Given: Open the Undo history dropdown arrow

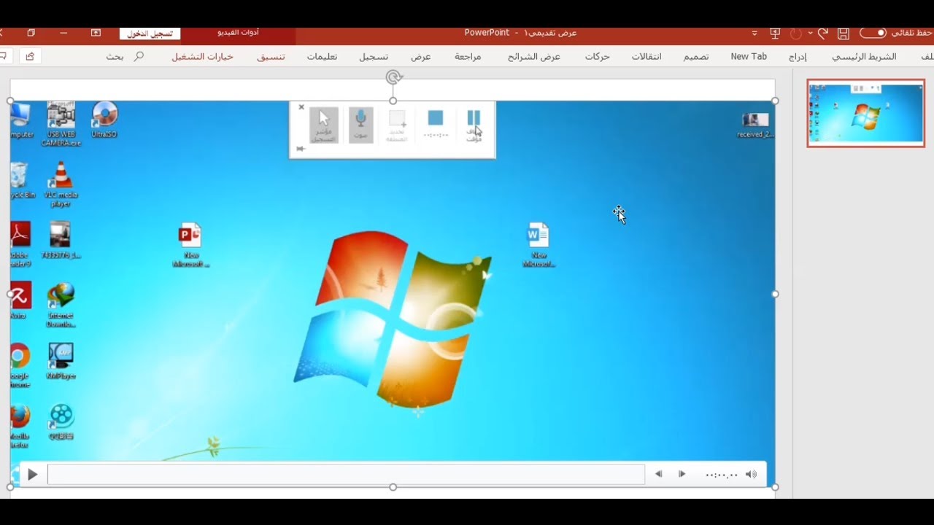Looking at the screenshot, I should point(810,34).
